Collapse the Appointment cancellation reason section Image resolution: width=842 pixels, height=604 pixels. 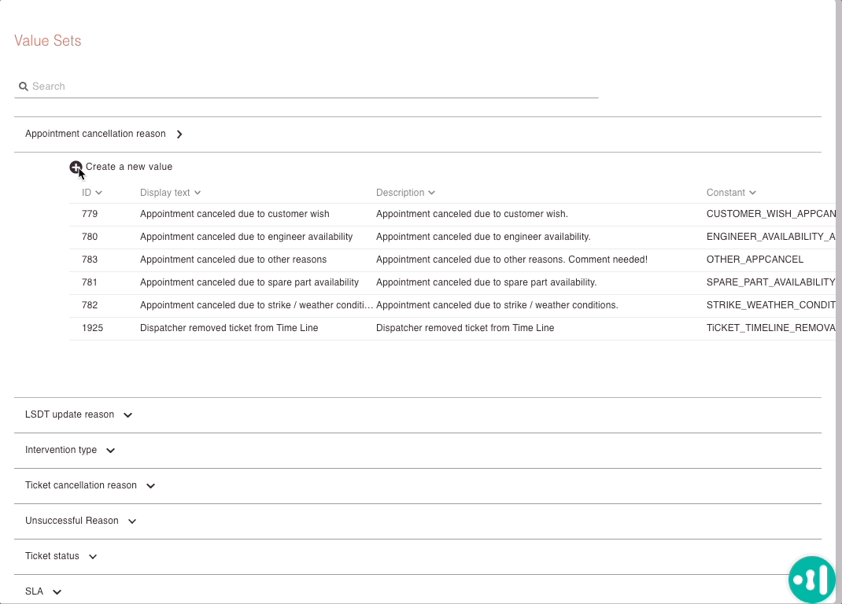click(x=179, y=134)
